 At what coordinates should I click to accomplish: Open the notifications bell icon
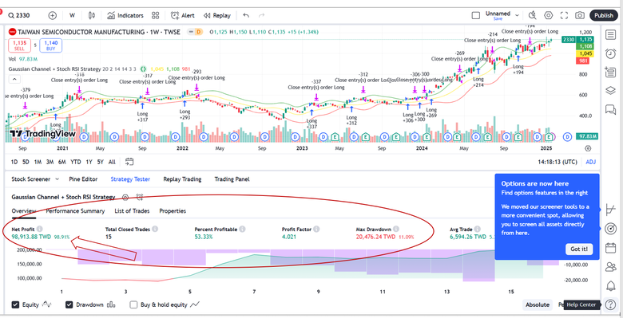tap(610, 285)
